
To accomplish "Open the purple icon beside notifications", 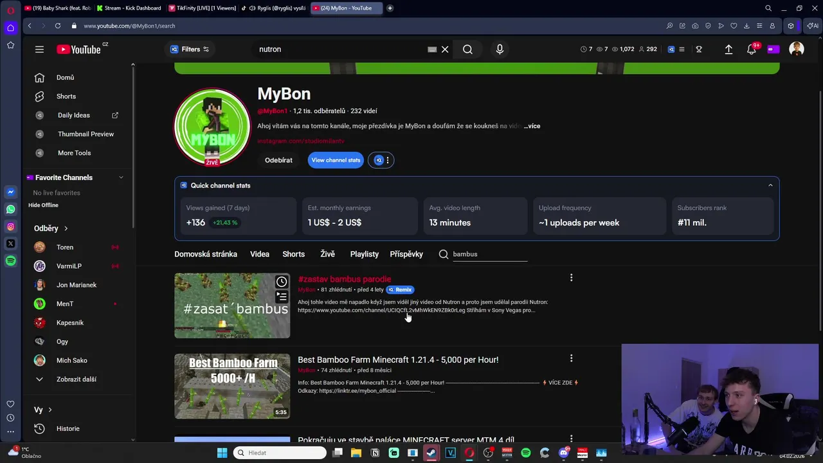I will pyautogui.click(x=773, y=50).
